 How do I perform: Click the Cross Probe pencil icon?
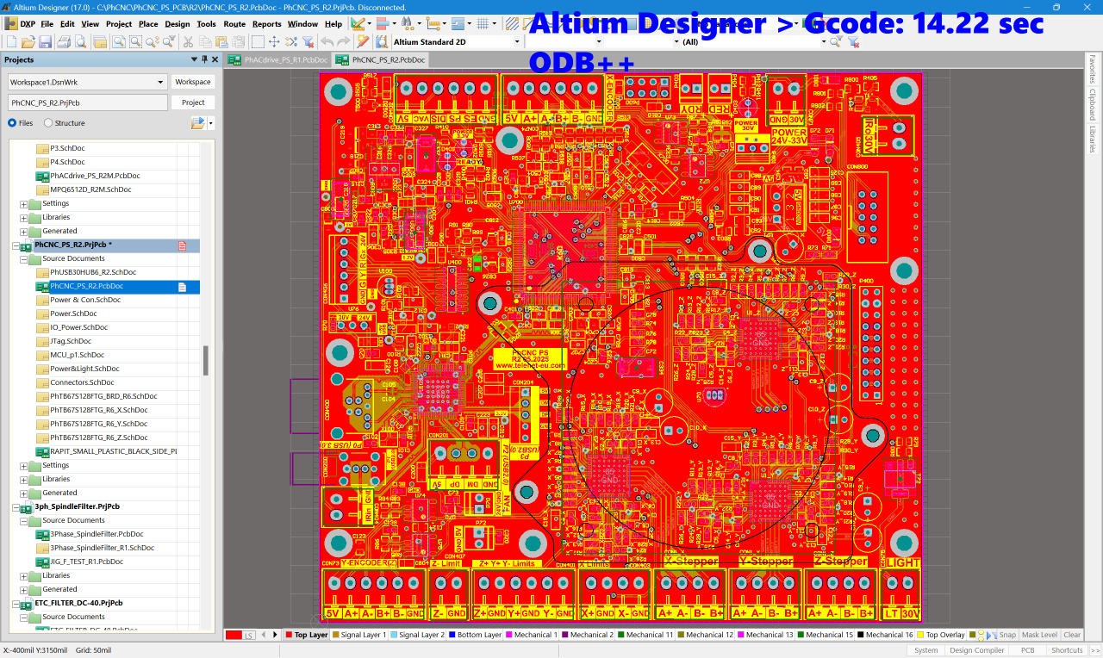[363, 41]
